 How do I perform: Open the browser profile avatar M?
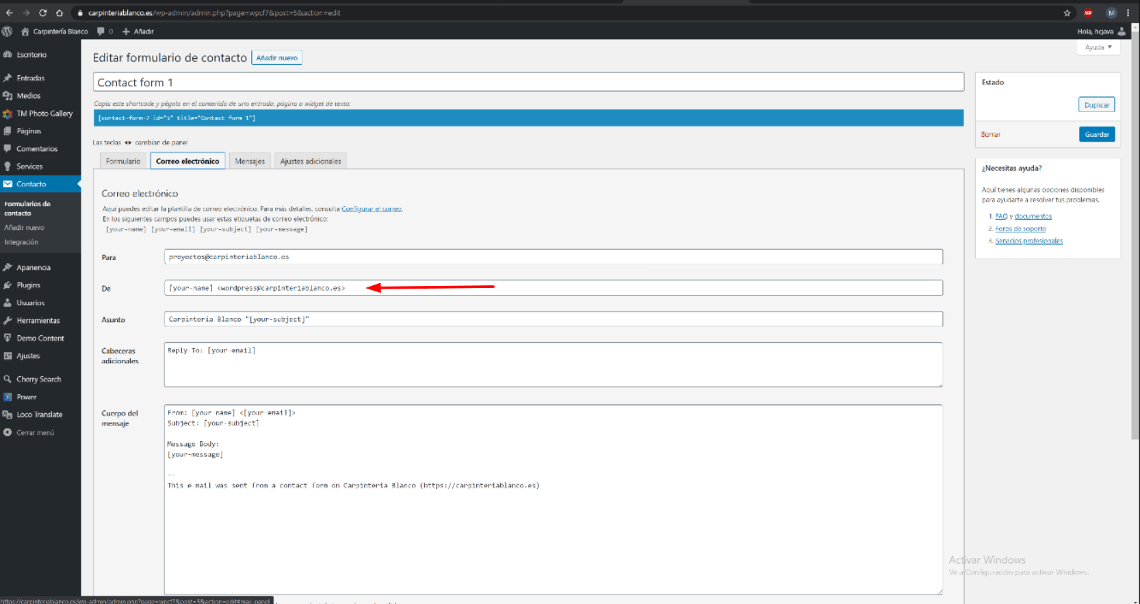pyautogui.click(x=1111, y=13)
